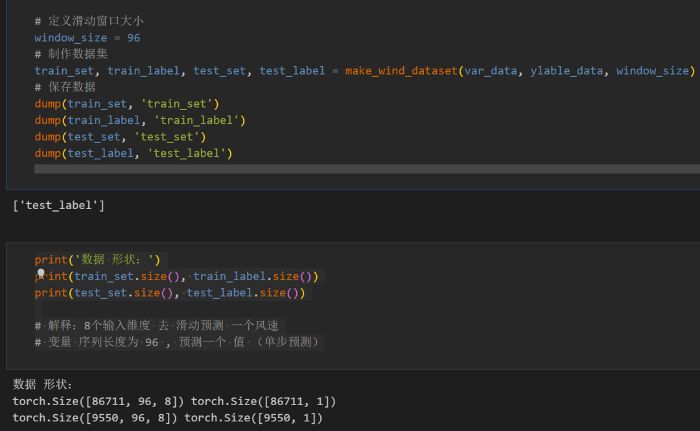Viewport: 700px width, 431px height.
Task: Place cursor on the number 96 assignment value
Action: (x=134, y=38)
